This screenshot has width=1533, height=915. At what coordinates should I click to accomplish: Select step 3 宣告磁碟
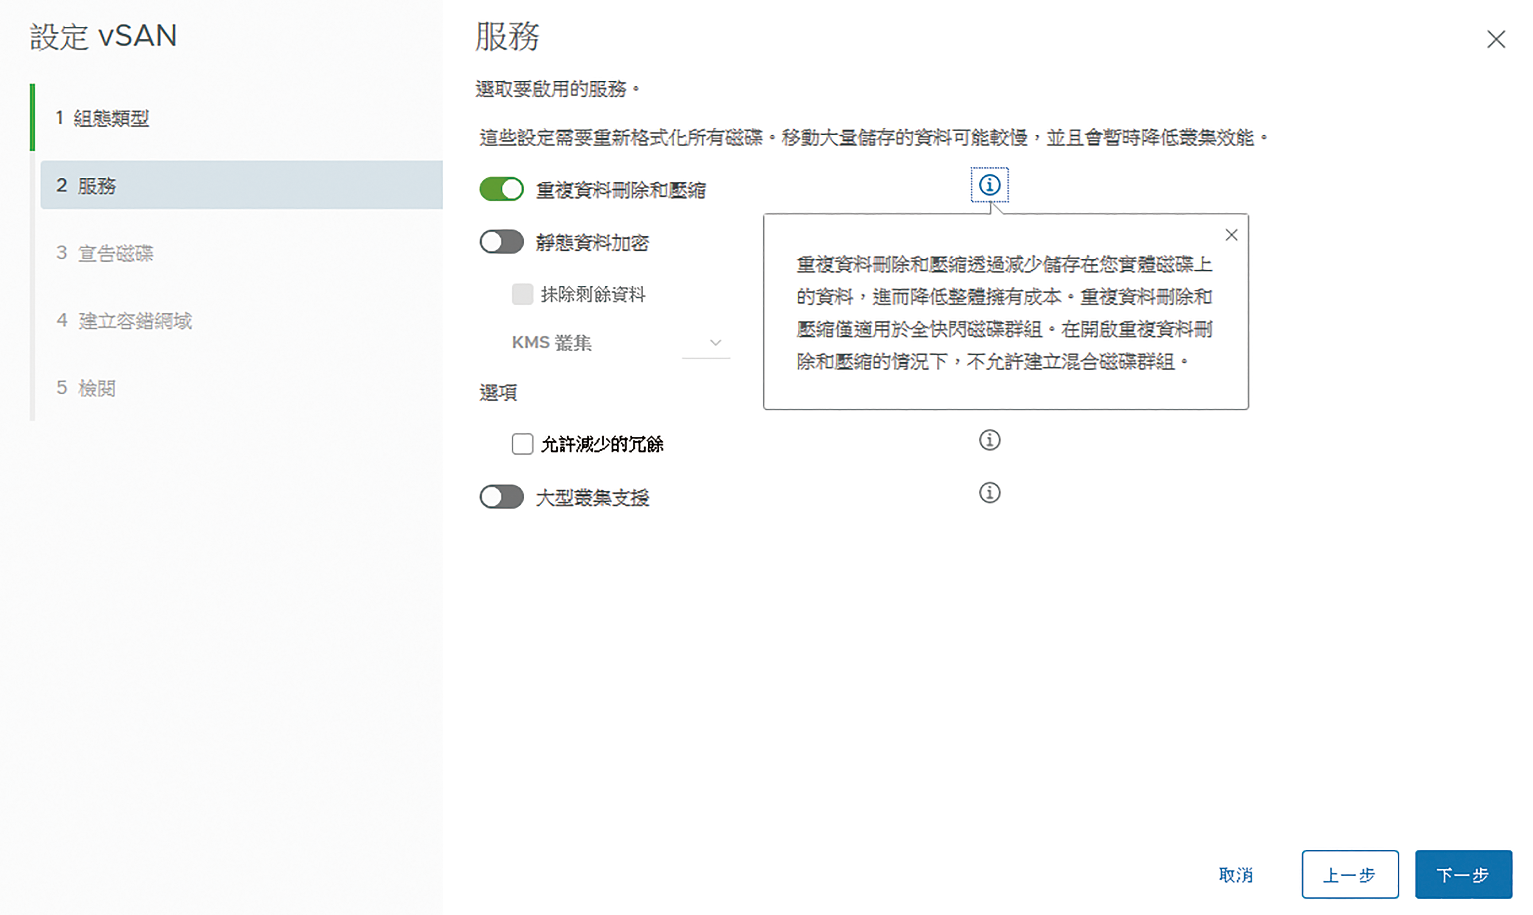click(105, 253)
